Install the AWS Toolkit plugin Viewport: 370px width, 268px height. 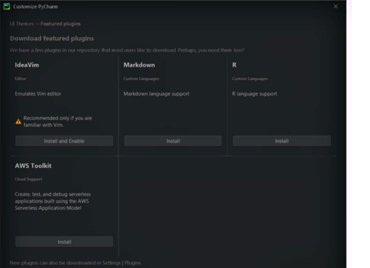(64, 242)
